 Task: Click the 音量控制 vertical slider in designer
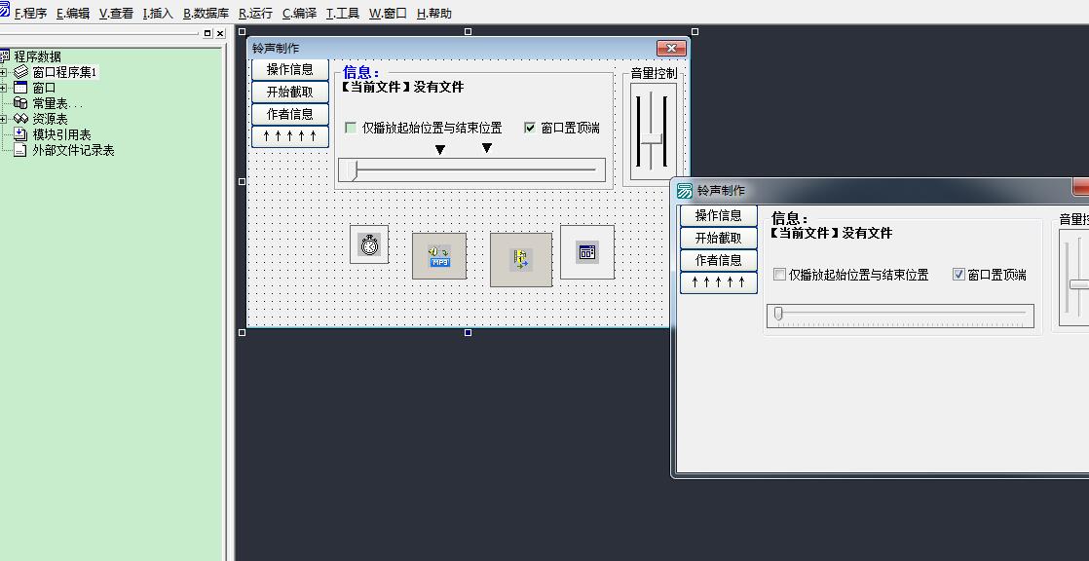(653, 132)
